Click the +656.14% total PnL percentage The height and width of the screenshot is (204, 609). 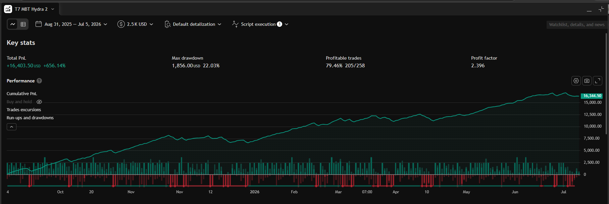point(54,66)
